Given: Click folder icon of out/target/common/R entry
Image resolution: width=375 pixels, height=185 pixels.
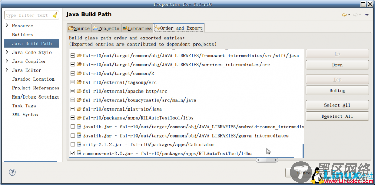Looking at the screenshot, I should pyautogui.click(x=79, y=73).
